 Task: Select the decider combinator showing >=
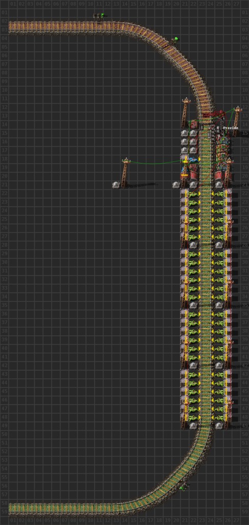(x=223, y=149)
